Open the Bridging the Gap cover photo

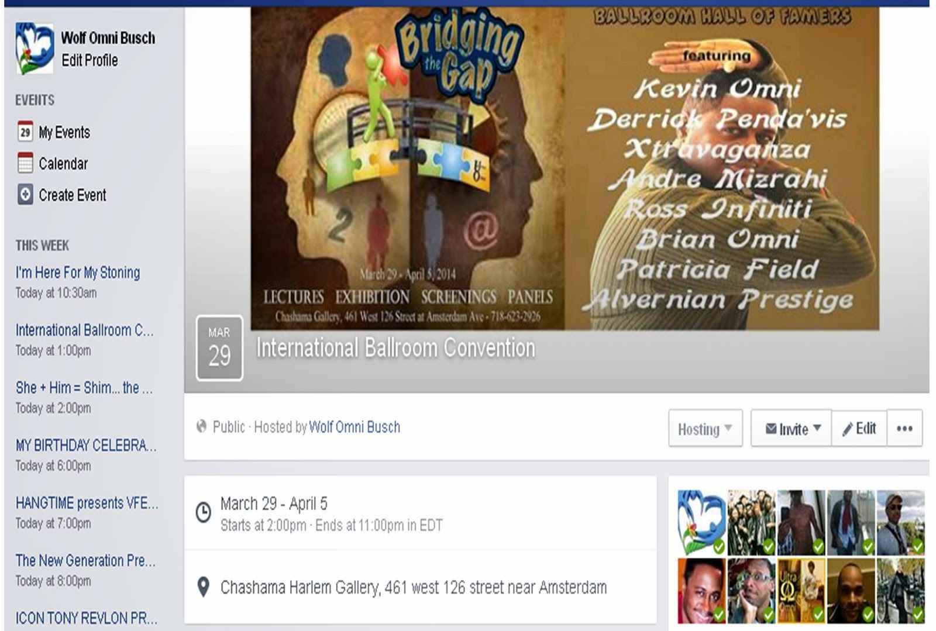[x=565, y=168]
